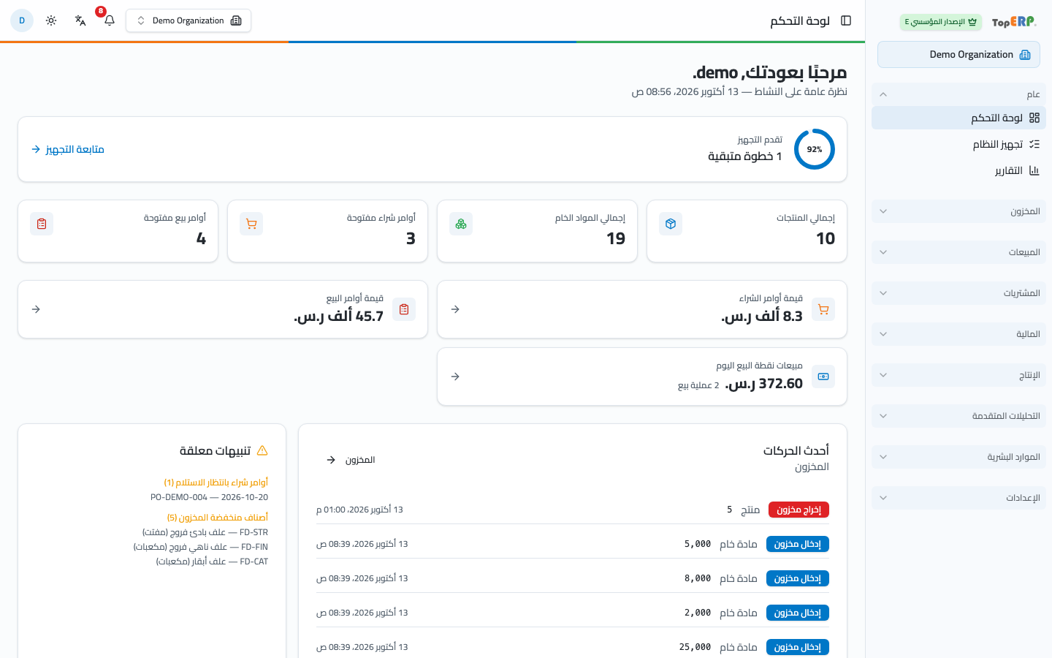This screenshot has height=658, width=1052.
Task: Open لوحة التحكم in the sidebar
Action: 958,118
